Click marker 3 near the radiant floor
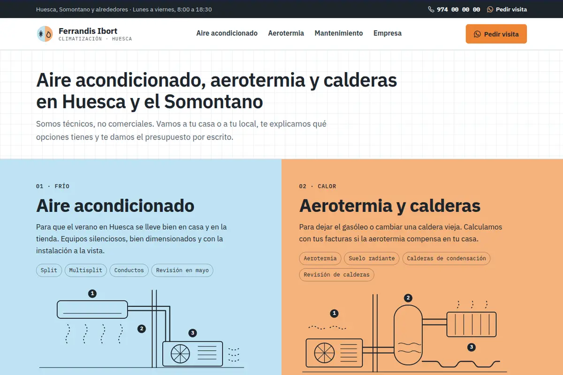Screen dimensions: 563x375 (472, 347)
